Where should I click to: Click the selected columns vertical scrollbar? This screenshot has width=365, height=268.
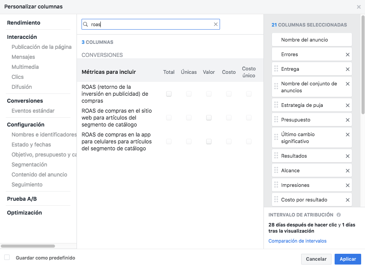point(363,65)
